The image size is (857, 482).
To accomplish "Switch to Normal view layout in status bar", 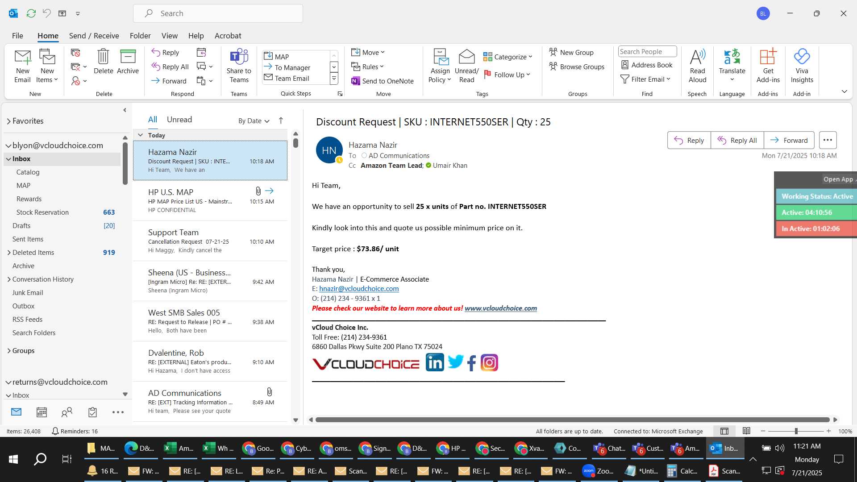I will point(724,431).
